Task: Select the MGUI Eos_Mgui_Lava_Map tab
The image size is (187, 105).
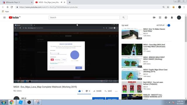Action: (x=49, y=2)
